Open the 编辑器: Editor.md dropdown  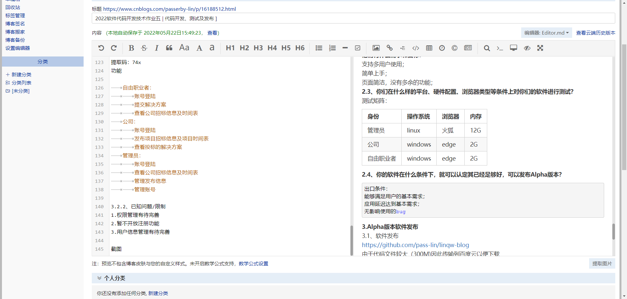[x=546, y=33]
